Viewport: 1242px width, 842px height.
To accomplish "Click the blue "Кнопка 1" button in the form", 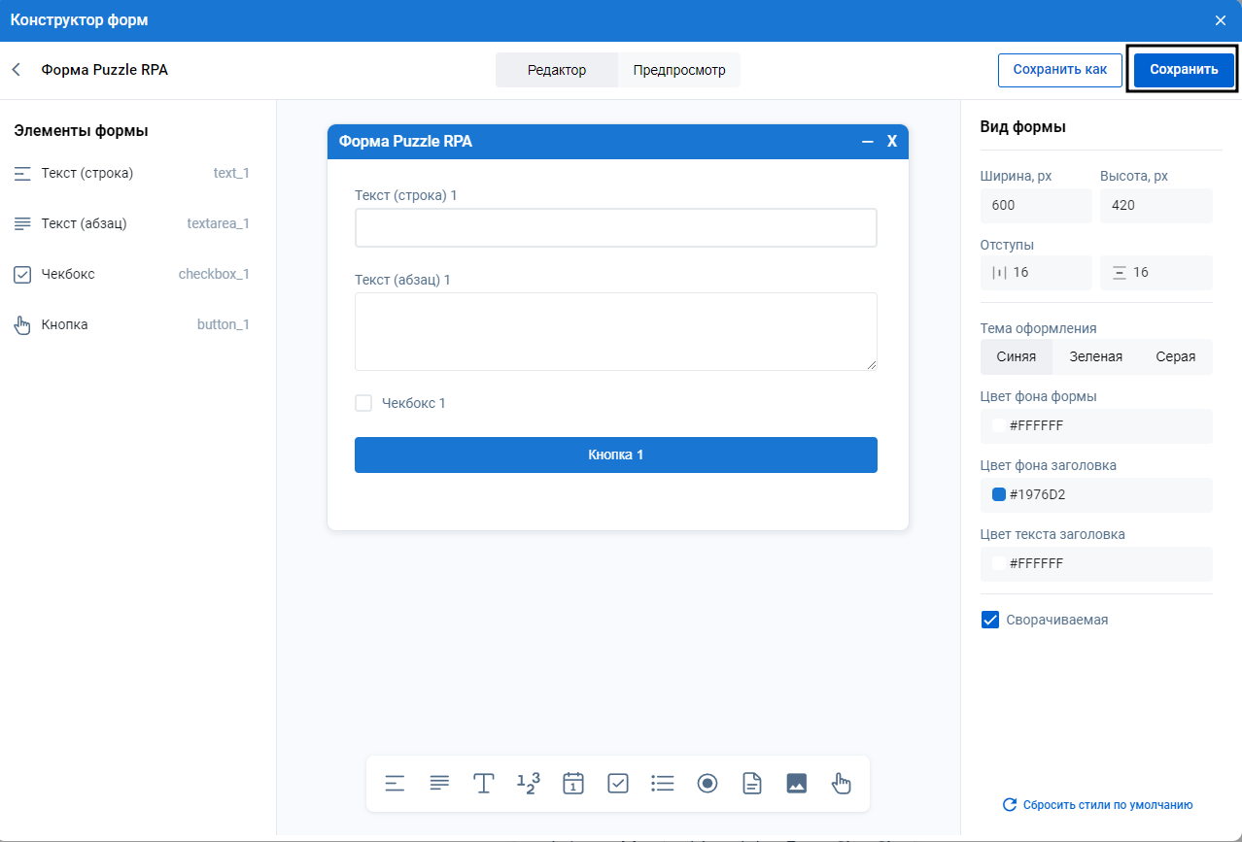I will click(616, 455).
